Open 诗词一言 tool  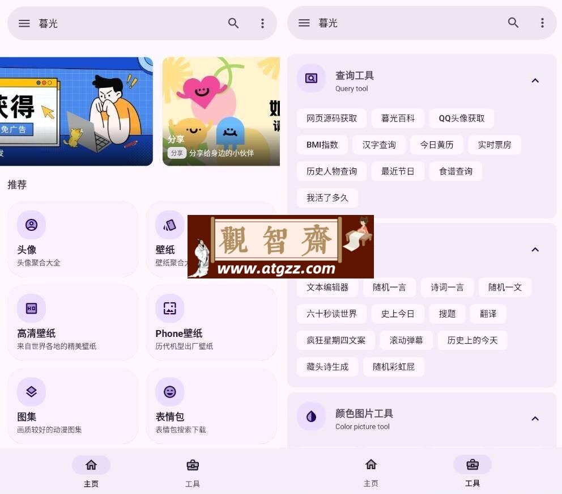[447, 288]
